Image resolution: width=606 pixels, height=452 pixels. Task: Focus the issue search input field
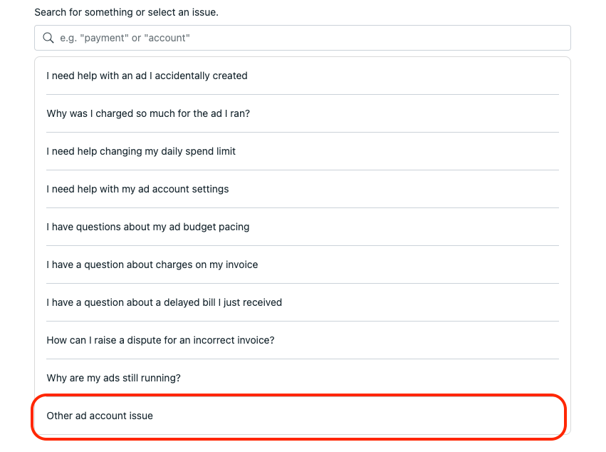click(x=303, y=38)
